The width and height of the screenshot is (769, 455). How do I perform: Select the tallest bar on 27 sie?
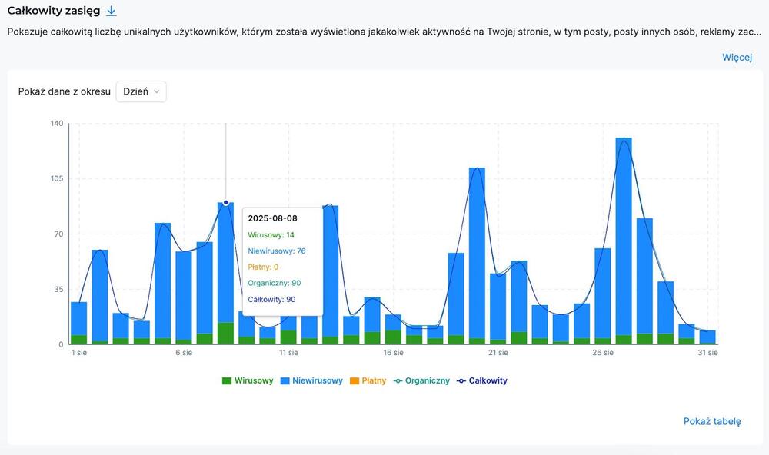point(624,231)
